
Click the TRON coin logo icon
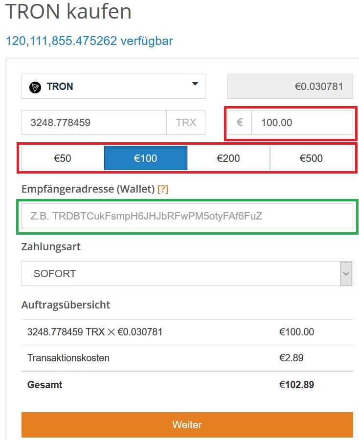coord(37,86)
